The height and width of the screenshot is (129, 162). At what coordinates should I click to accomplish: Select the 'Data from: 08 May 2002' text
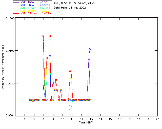pyautogui.click(x=70, y=8)
